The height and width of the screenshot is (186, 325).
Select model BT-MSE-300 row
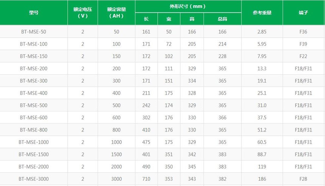(x=163, y=81)
